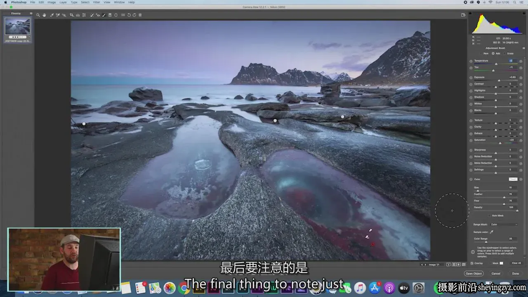This screenshot has width=528, height=297.
Task: Toggle the Overlay checkbox
Action: [x=472, y=263]
